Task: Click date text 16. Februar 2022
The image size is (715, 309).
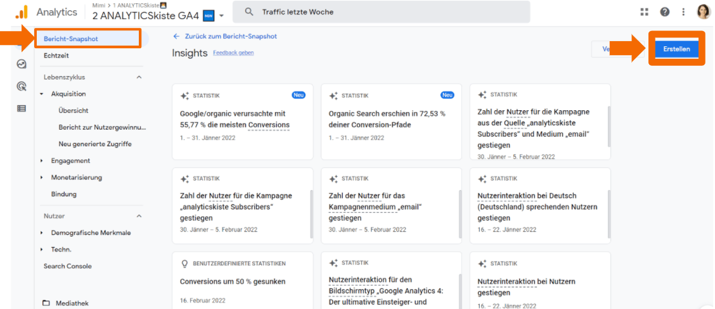Action: pos(202,300)
